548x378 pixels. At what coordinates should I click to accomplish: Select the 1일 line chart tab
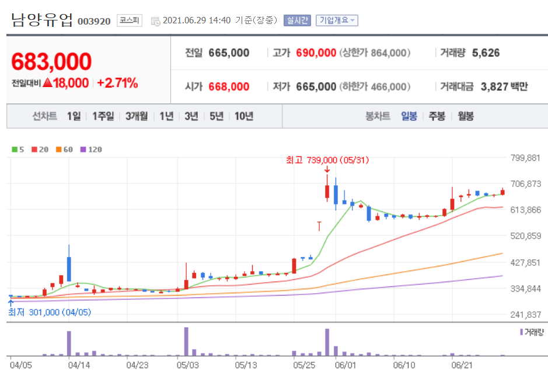coord(74,116)
